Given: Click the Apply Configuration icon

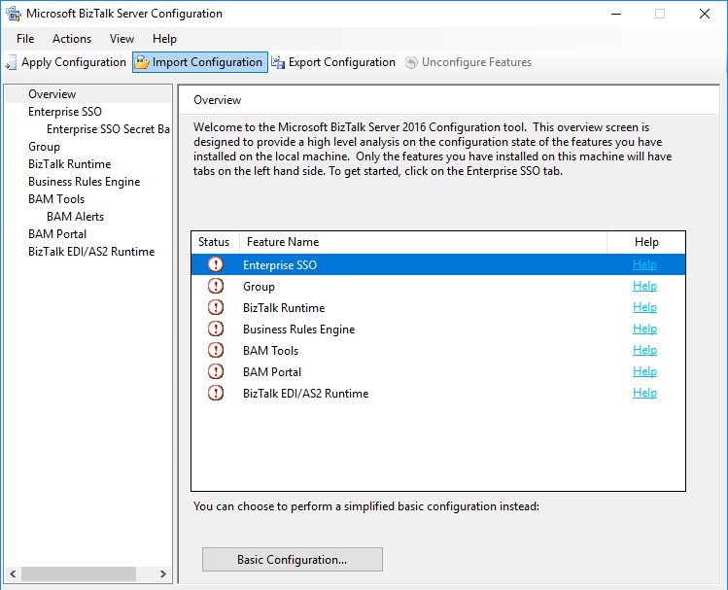Looking at the screenshot, I should coord(11,62).
